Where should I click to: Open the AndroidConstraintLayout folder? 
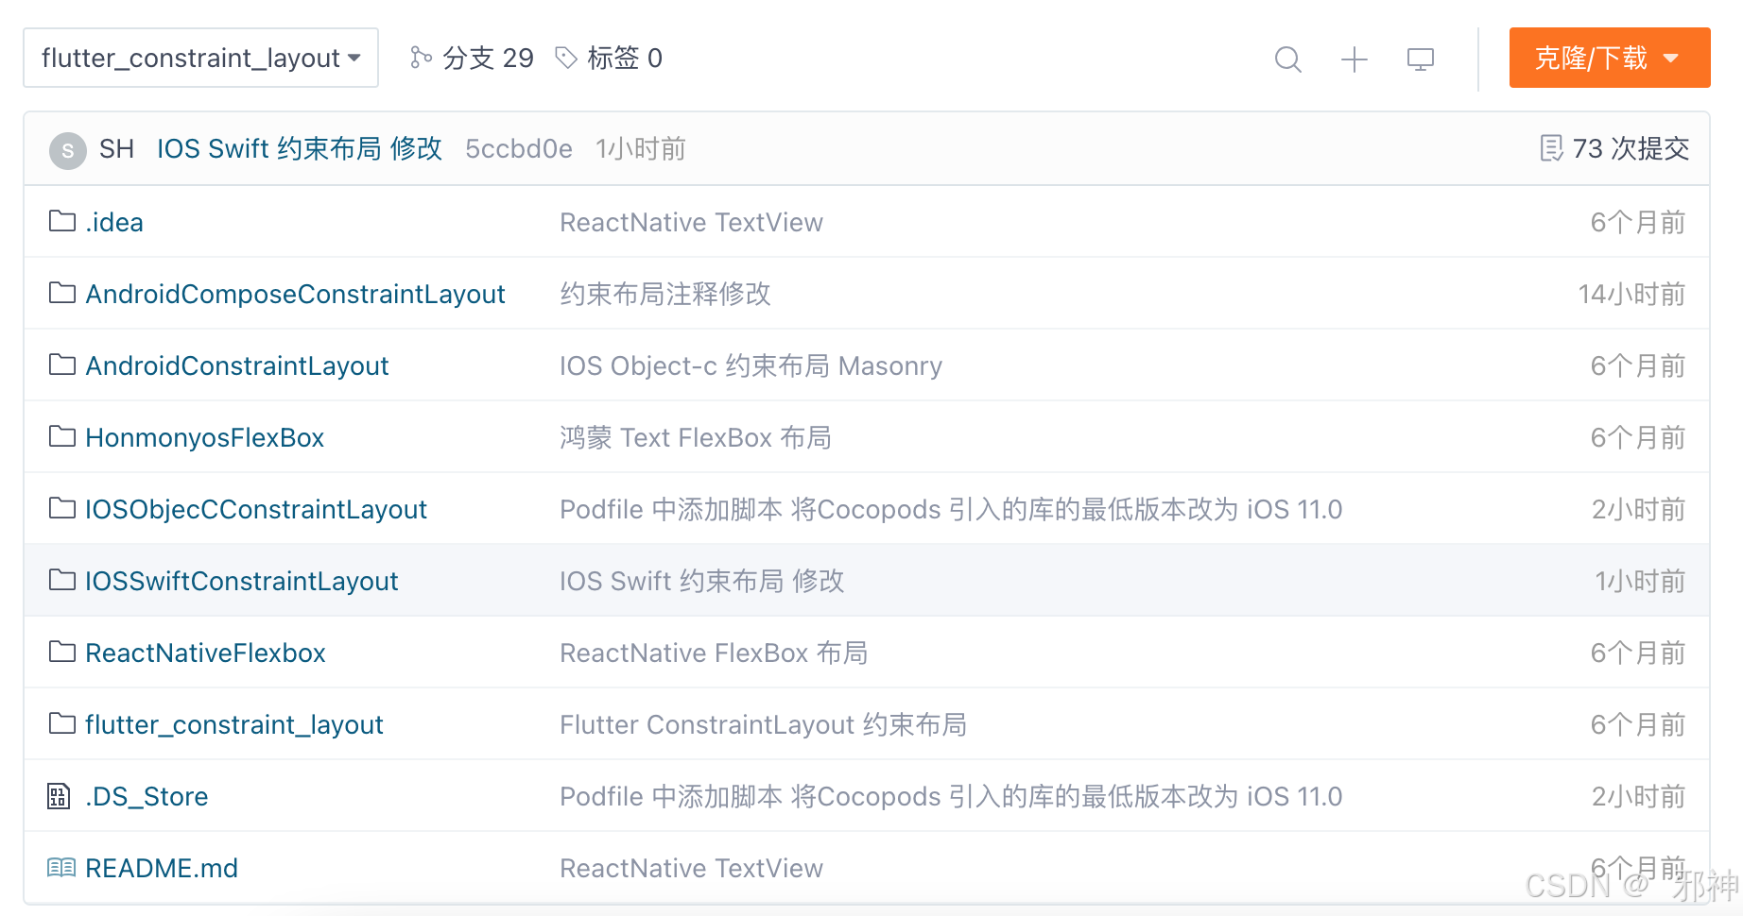point(237,365)
